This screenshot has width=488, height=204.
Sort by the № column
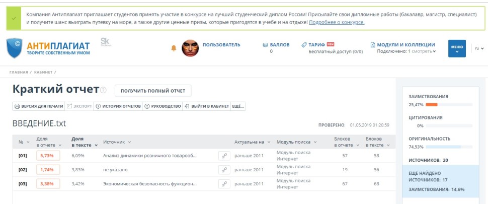tap(24, 142)
